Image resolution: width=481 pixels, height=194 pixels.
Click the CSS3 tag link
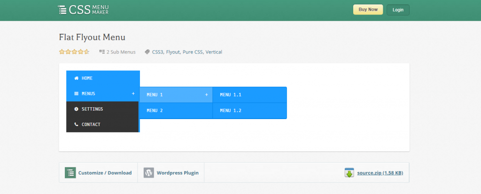[x=157, y=52]
